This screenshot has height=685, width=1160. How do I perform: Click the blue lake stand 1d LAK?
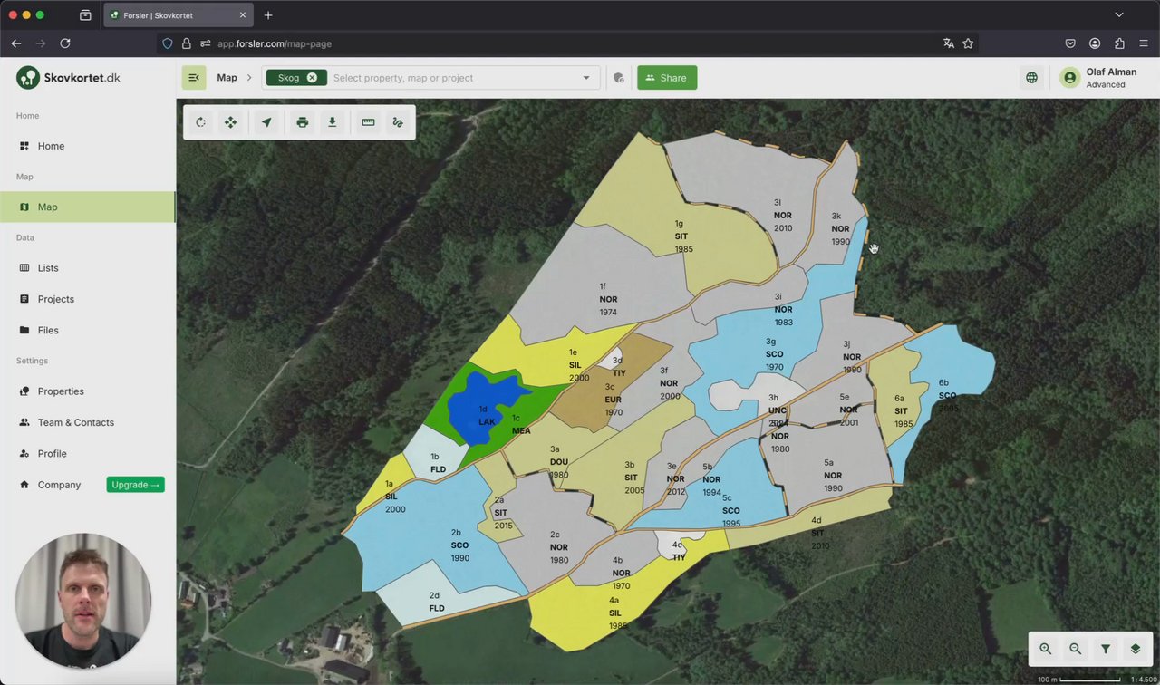pos(488,408)
